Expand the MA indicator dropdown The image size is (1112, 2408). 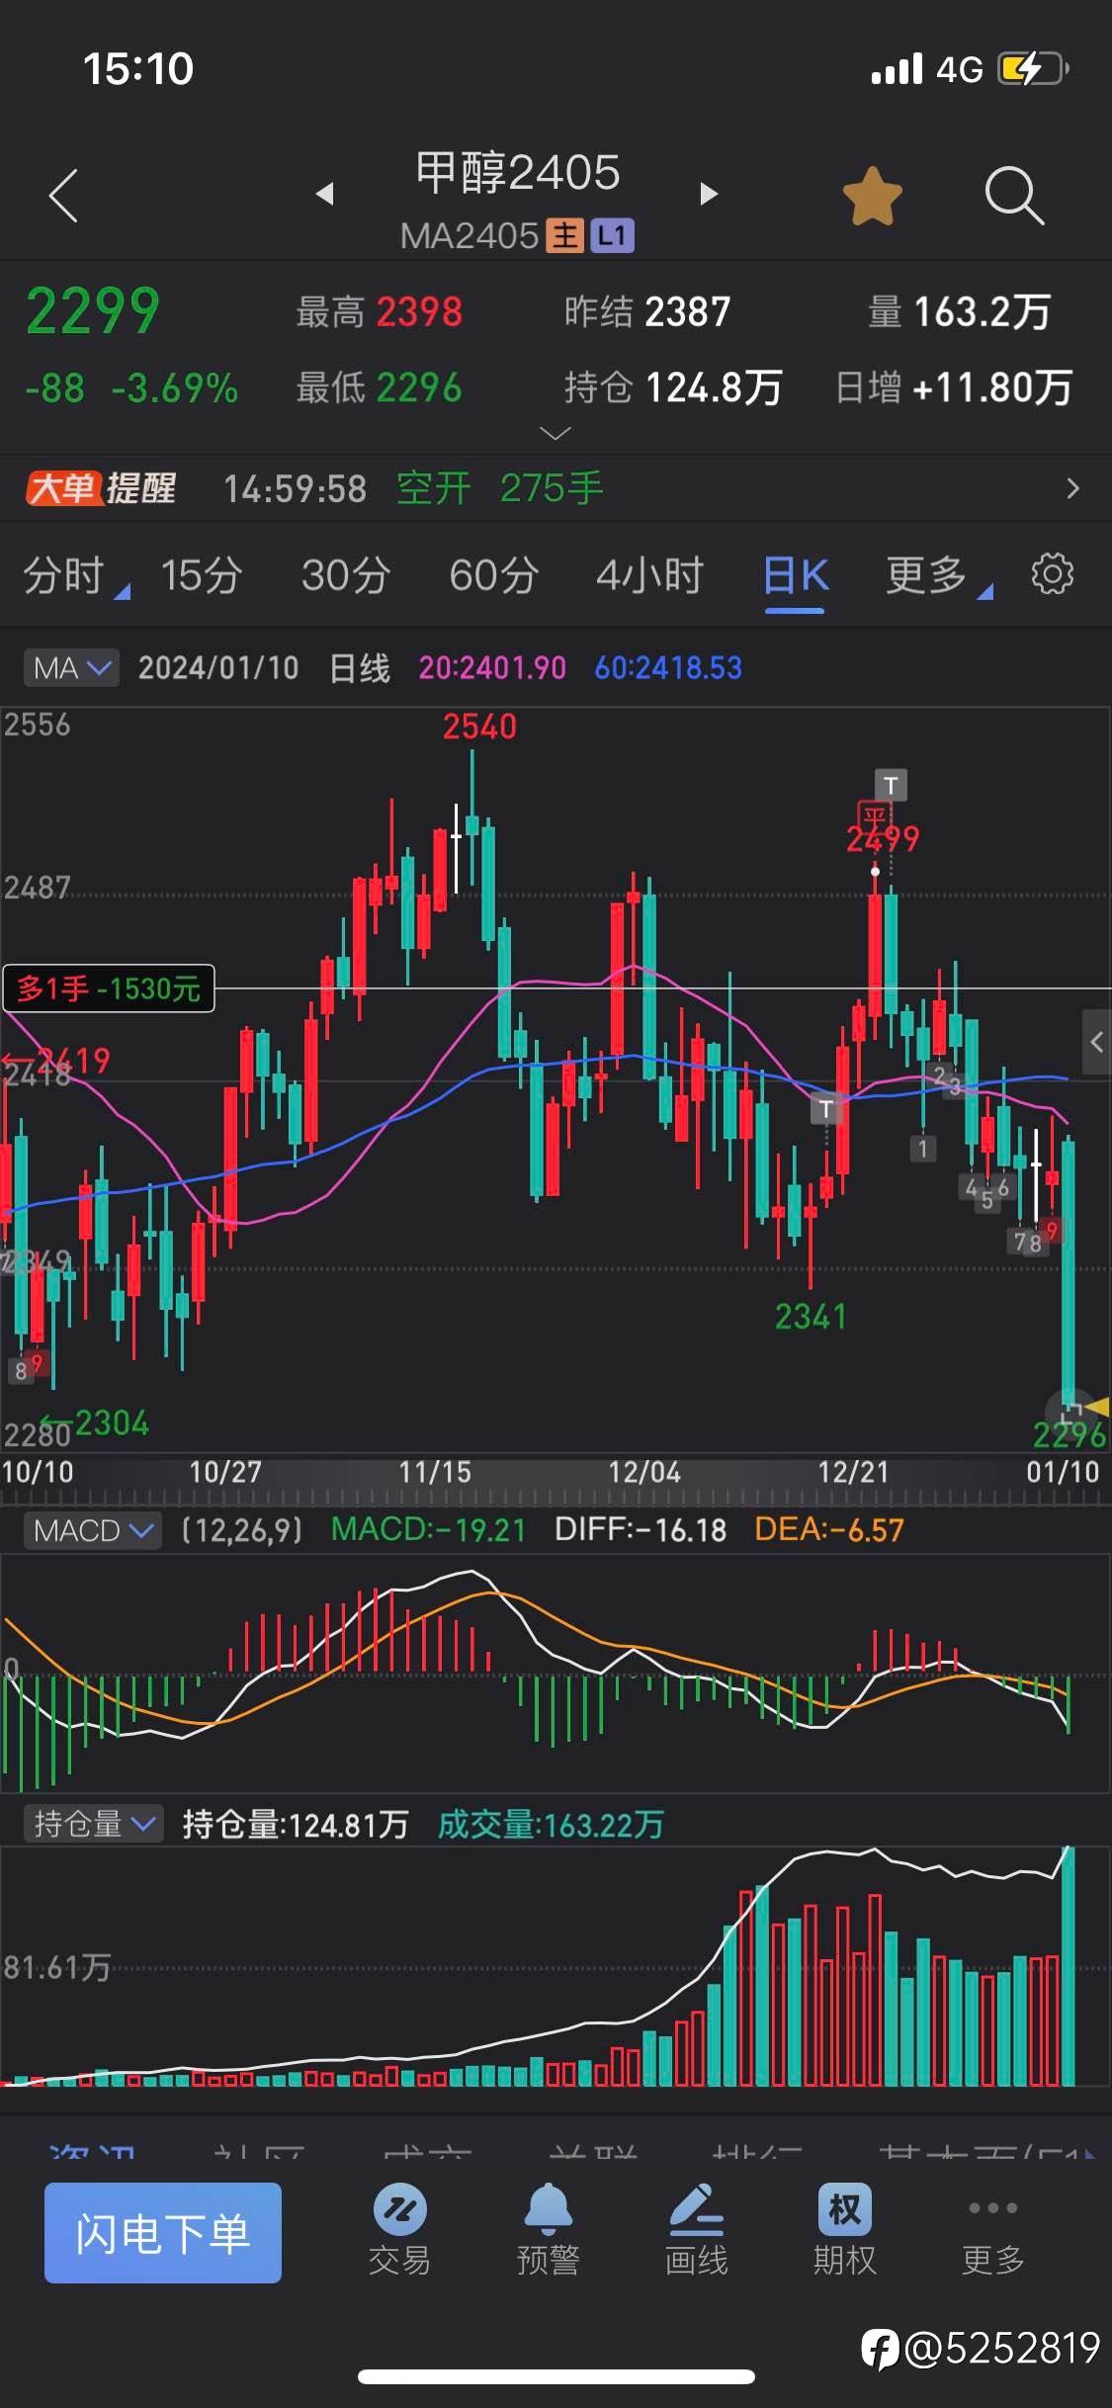point(71,668)
